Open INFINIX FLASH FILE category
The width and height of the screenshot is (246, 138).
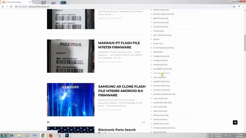click(161, 115)
